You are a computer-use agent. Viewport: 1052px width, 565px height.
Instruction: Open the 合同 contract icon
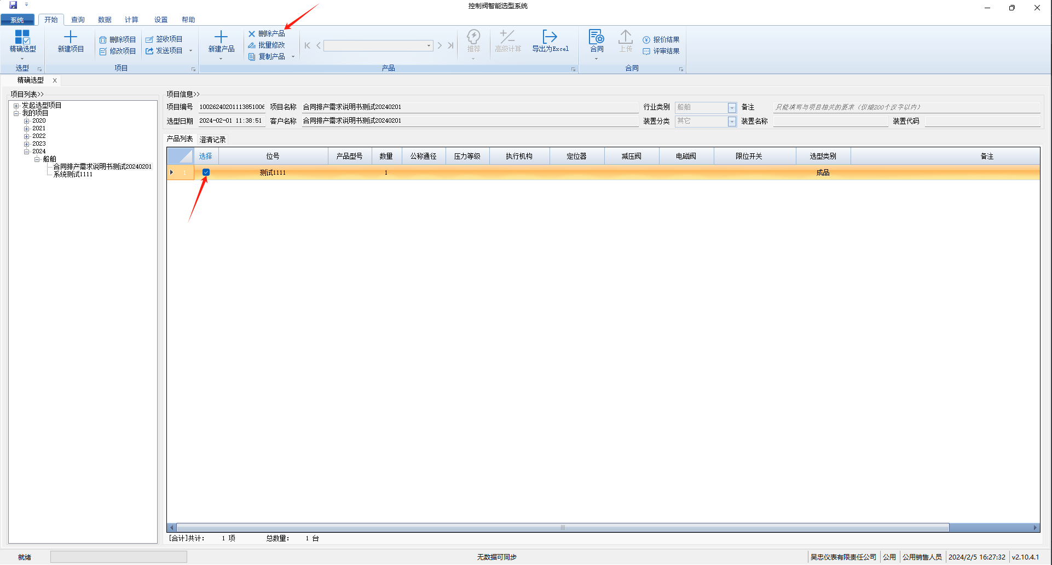click(x=596, y=37)
